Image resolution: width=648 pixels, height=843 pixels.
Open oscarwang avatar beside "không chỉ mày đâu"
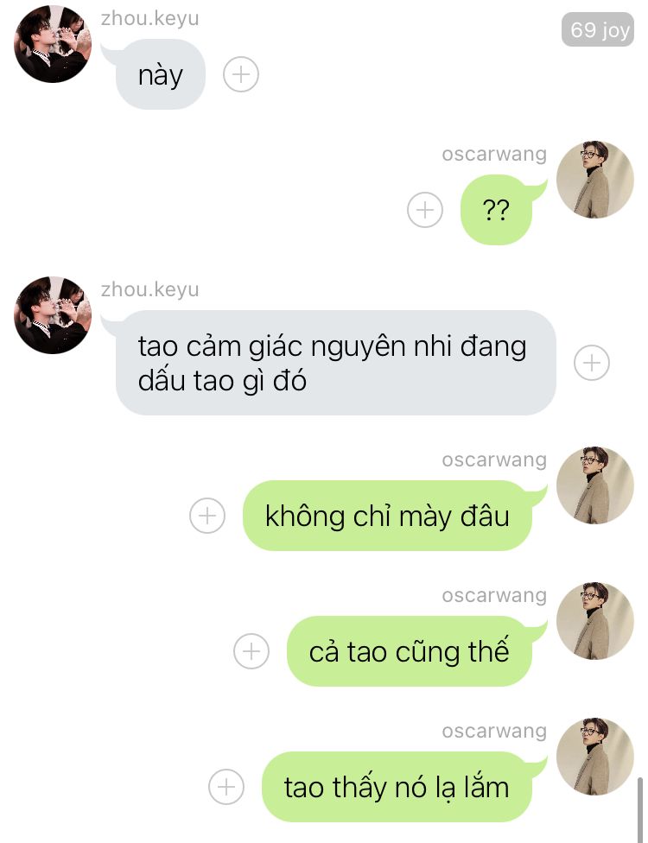point(594,485)
